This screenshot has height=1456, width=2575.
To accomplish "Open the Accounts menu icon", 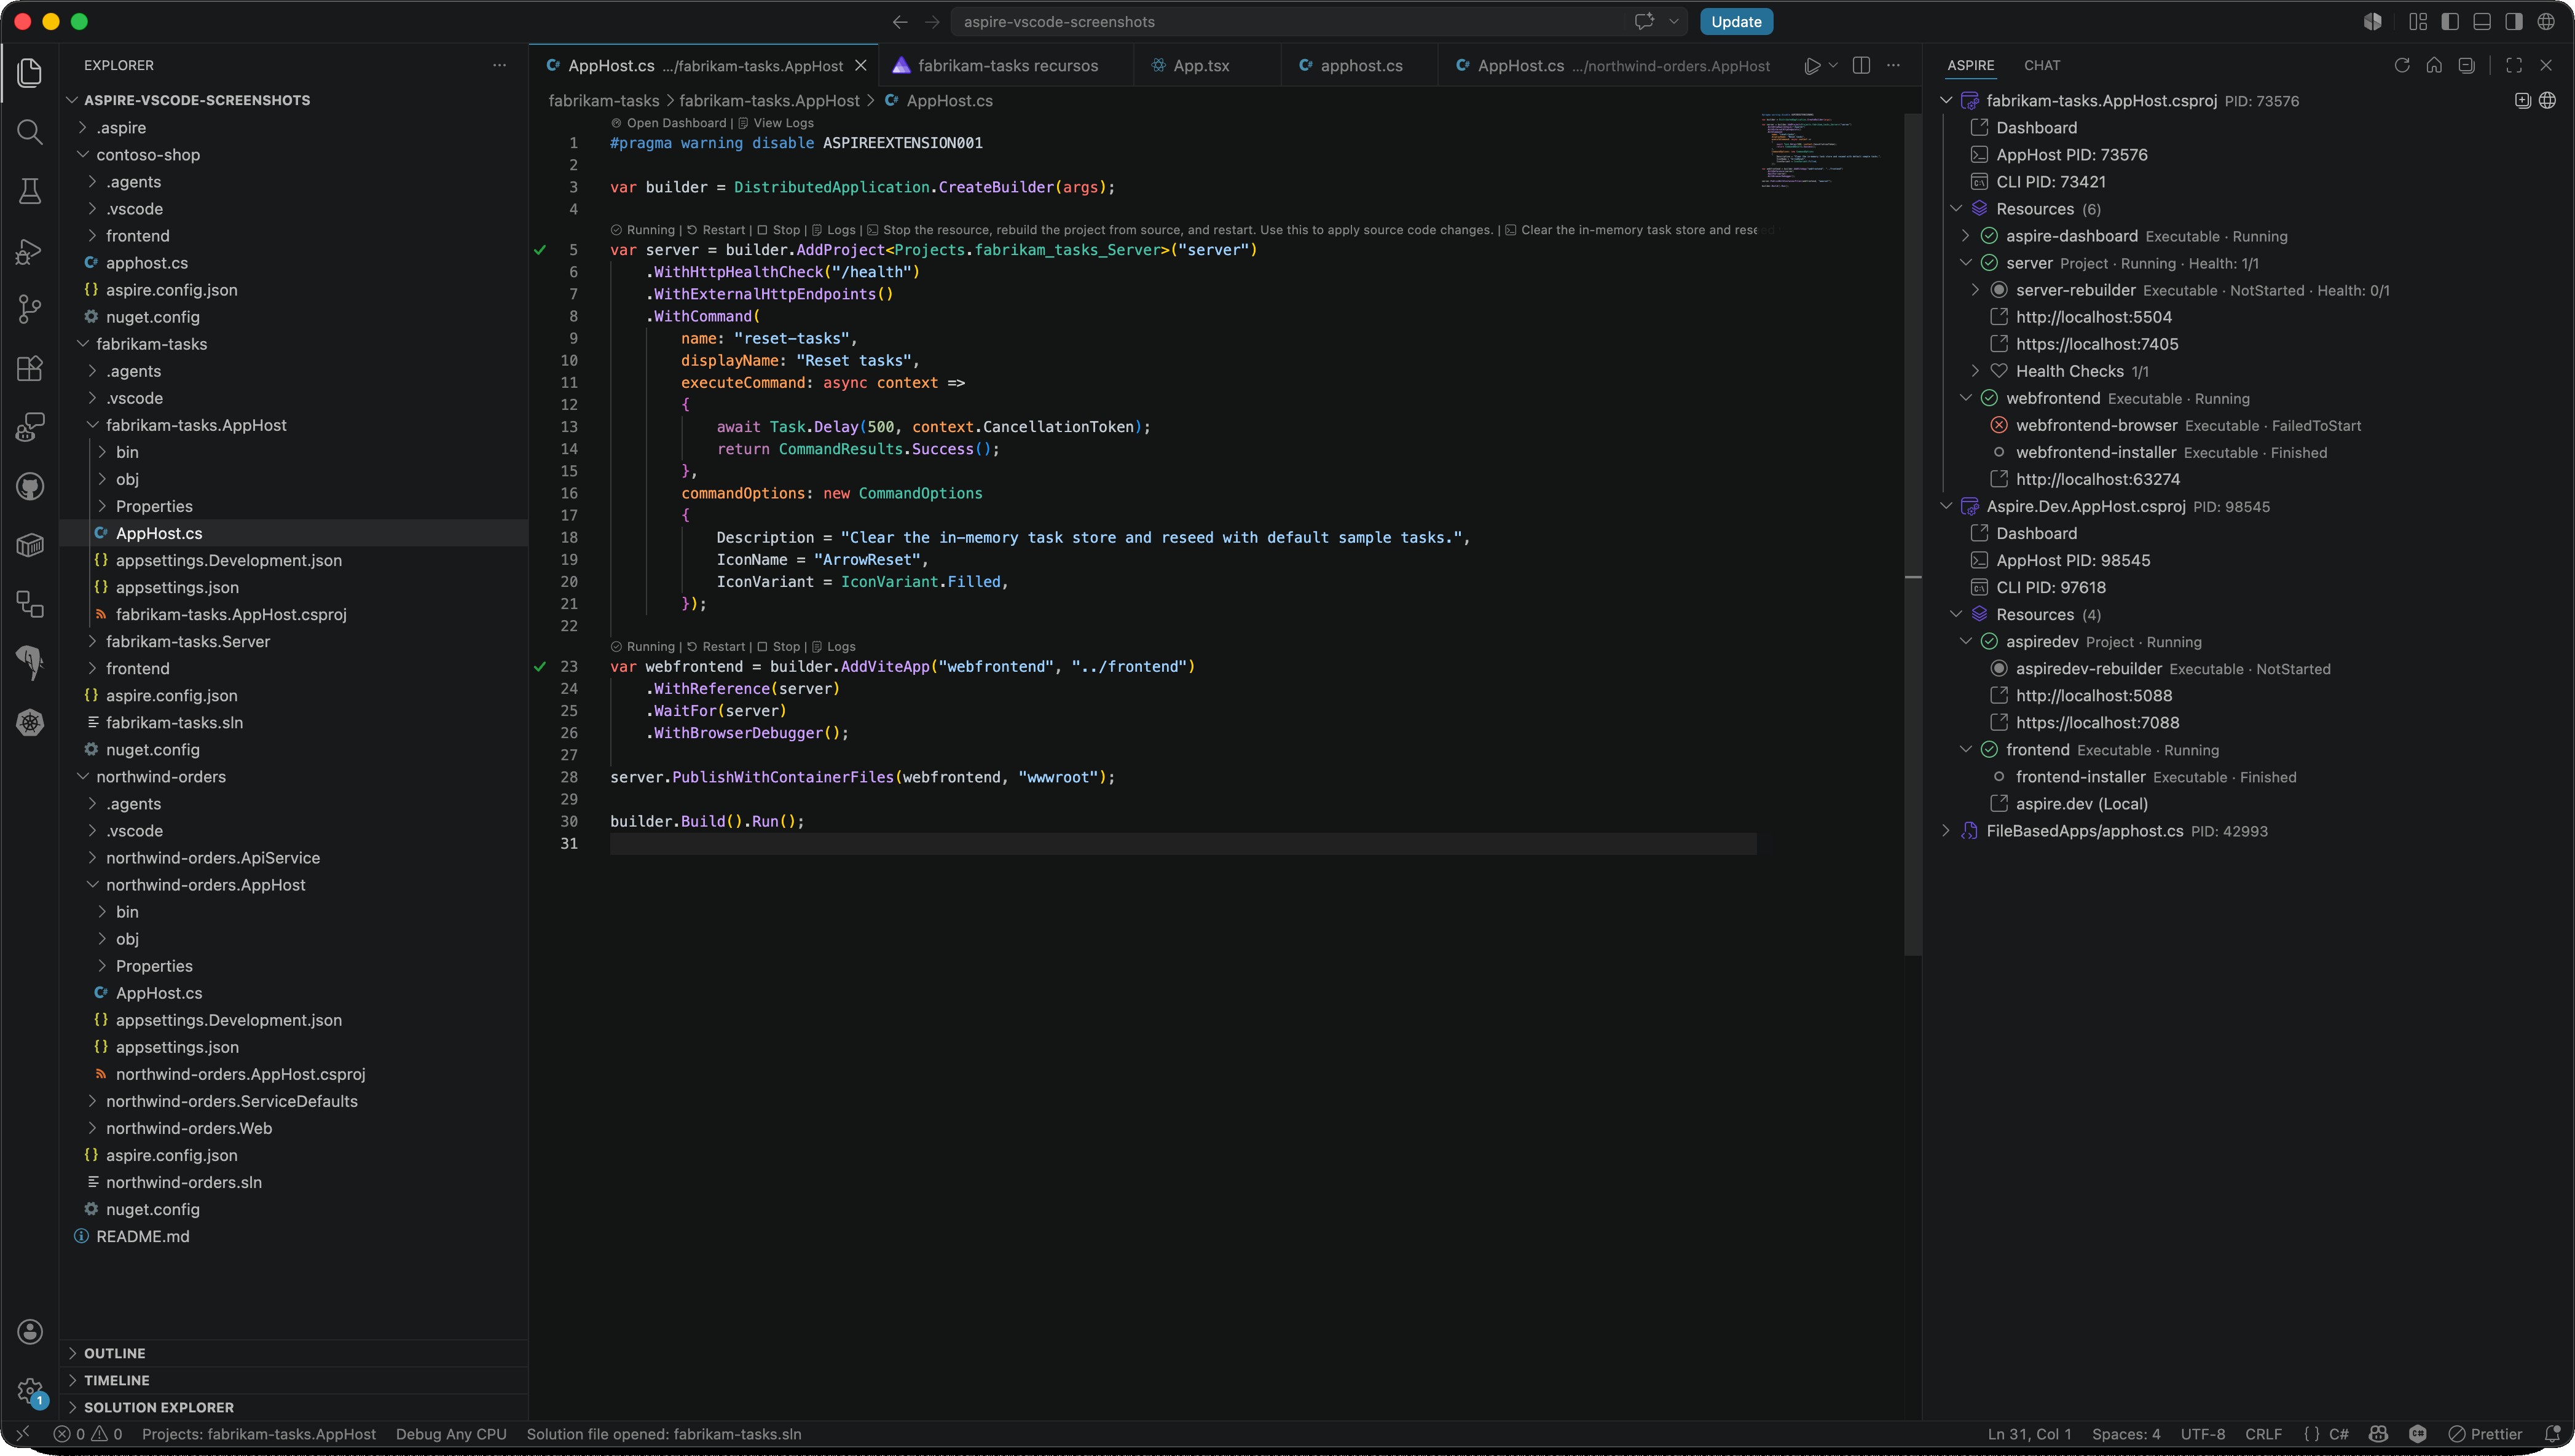I will pos(30,1331).
